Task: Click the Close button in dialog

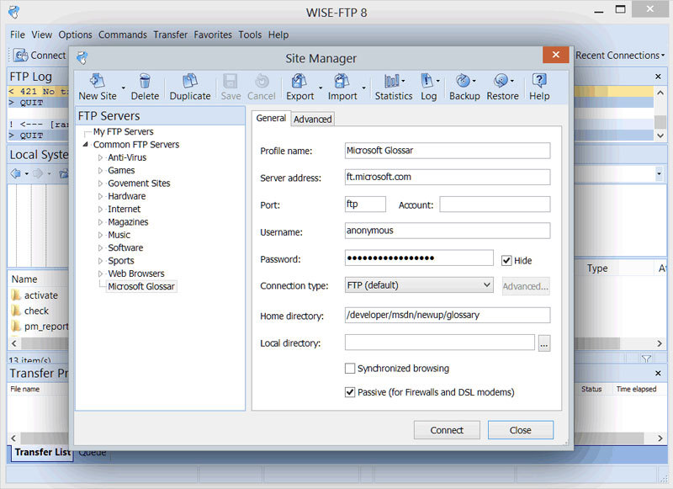Action: (x=521, y=430)
